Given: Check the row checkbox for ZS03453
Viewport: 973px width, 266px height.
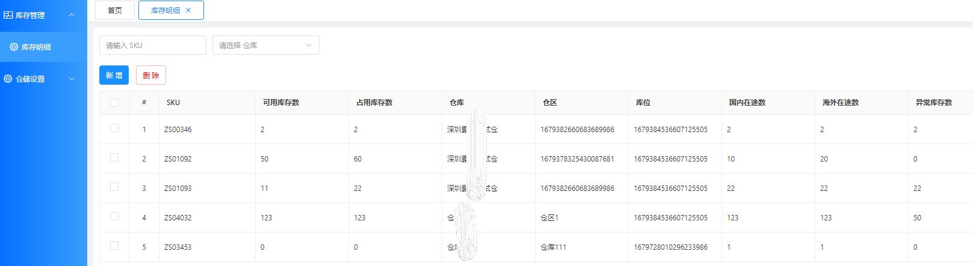Looking at the screenshot, I should [114, 246].
